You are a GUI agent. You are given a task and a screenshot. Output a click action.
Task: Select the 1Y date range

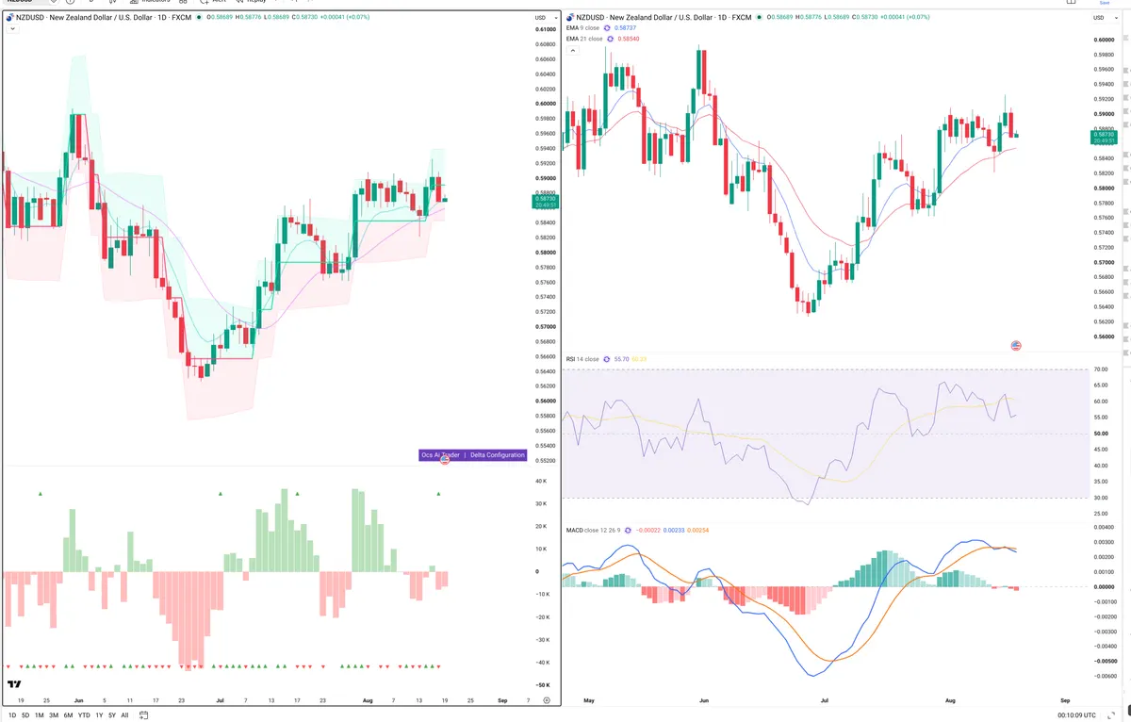[99, 715]
